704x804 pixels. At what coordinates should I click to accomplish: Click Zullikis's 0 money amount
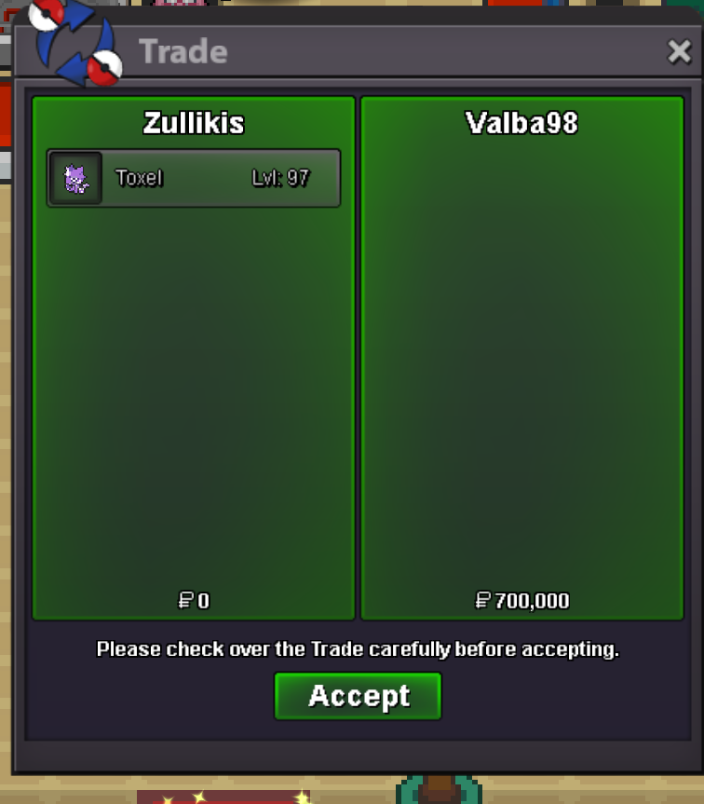click(x=203, y=600)
